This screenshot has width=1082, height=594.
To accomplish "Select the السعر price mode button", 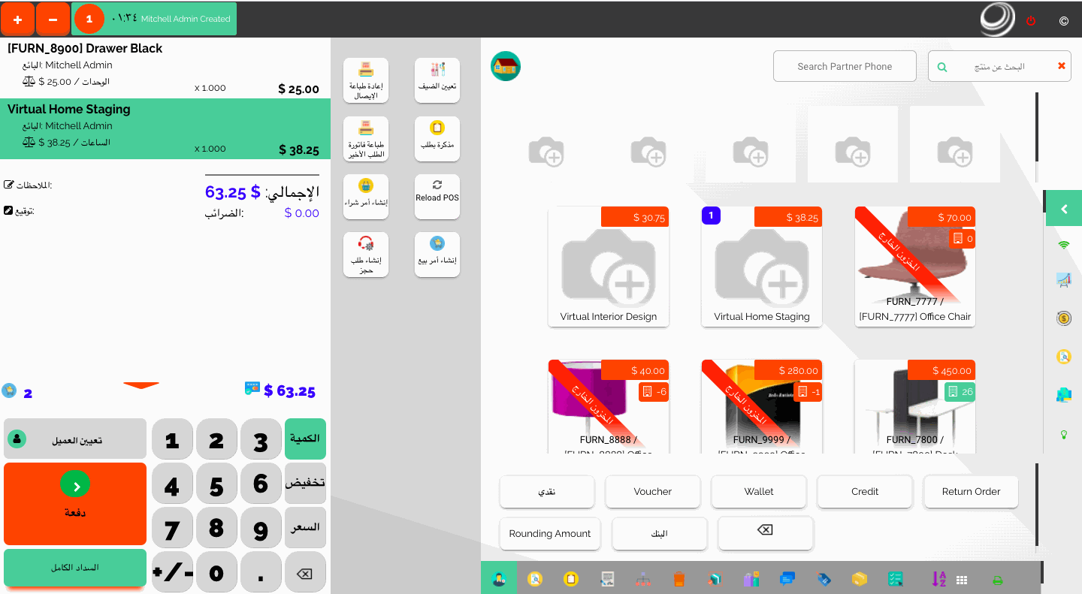I will coord(305,527).
